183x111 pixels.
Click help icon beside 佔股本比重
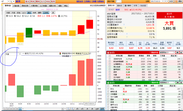127,34
